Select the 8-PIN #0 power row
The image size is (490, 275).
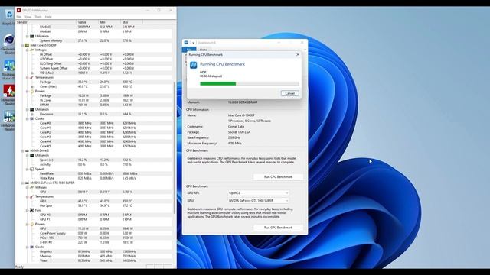93,243
